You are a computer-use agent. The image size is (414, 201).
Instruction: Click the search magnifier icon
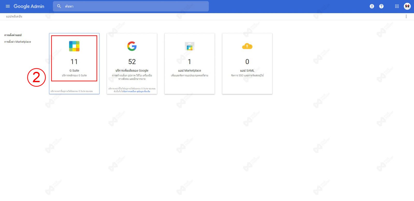click(59, 6)
